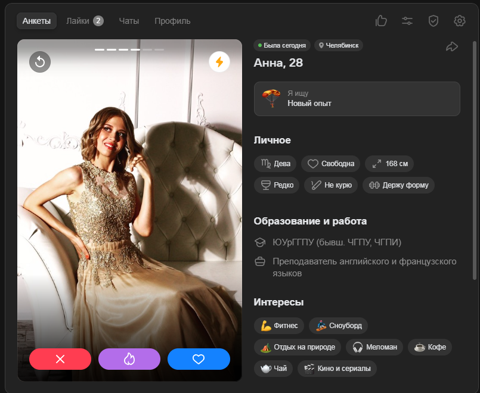Send superlike with purple flame button
Image resolution: width=480 pixels, height=393 pixels.
tap(129, 359)
